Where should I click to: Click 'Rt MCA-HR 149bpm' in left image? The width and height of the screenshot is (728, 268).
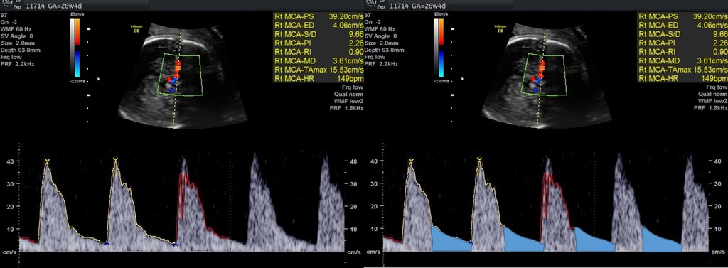tap(319, 78)
